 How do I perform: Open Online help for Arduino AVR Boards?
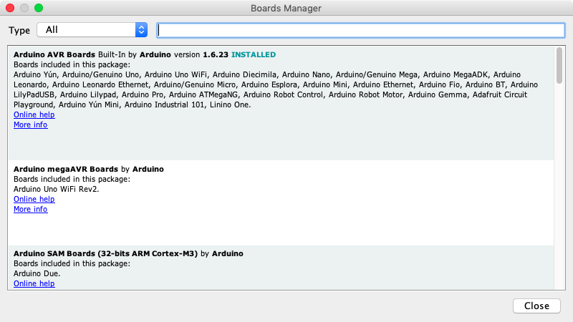[x=34, y=114]
